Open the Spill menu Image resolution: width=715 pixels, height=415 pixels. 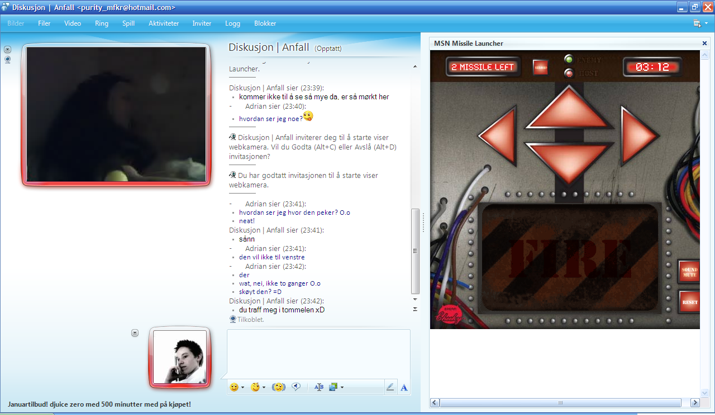128,23
